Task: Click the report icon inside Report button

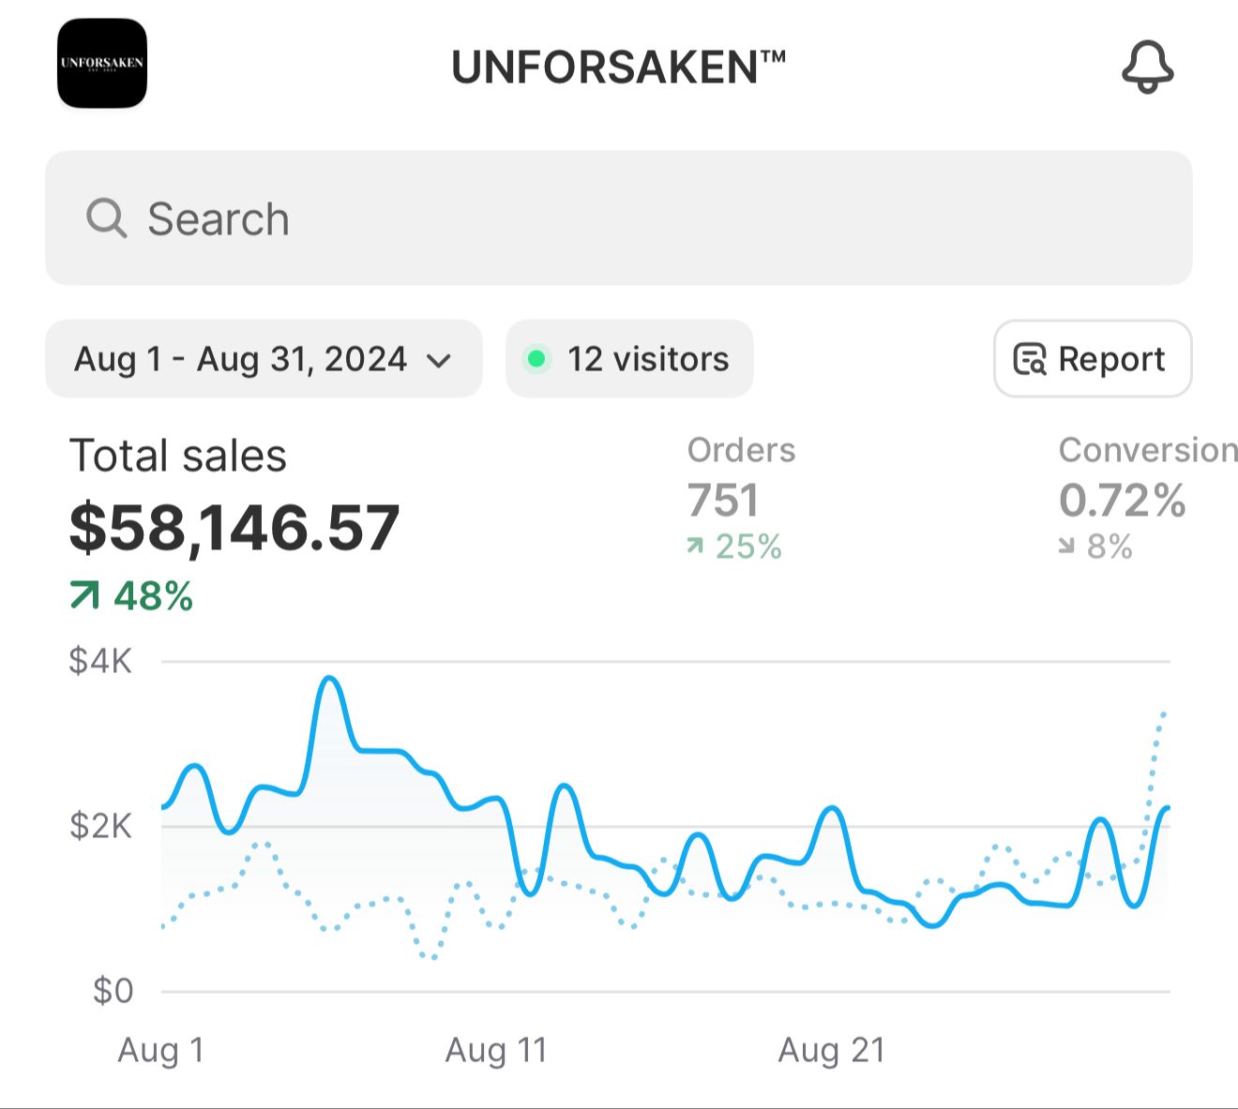Action: coord(1030,360)
